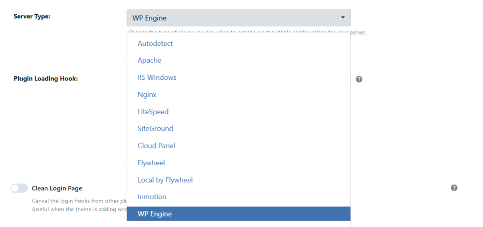
Task: Open help icon for Clean Login Page
Action: (454, 188)
